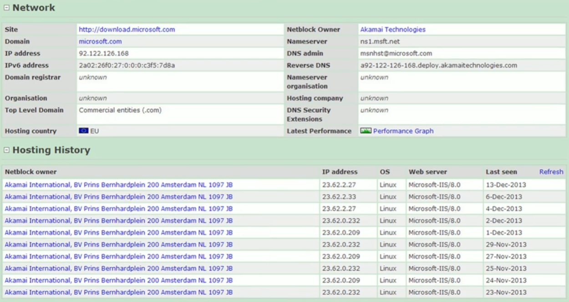569x302 pixels.
Task: Click the Hosting company 'unknown' value
Action: coord(374,98)
